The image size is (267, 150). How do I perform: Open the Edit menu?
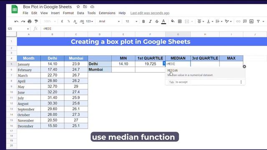[x=34, y=13]
